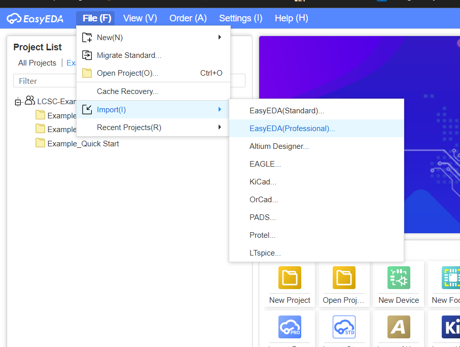
Task: Open the Order (A) menu
Action: click(188, 18)
